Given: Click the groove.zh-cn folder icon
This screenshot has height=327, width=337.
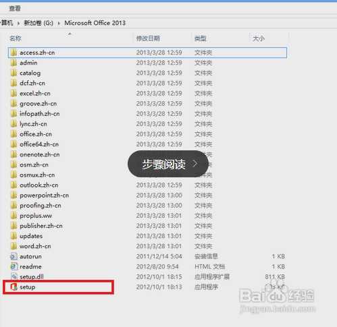Looking at the screenshot, I should [x=14, y=103].
